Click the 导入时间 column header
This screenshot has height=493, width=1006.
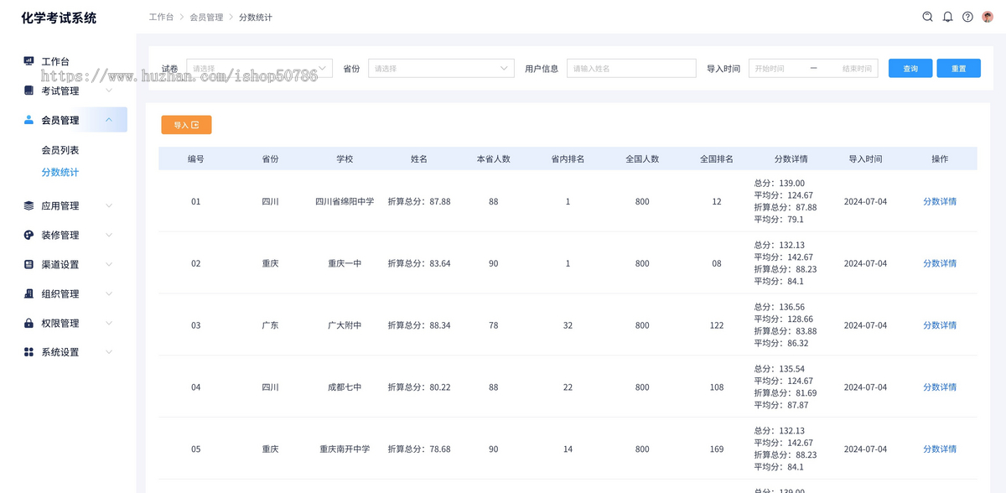pos(865,158)
